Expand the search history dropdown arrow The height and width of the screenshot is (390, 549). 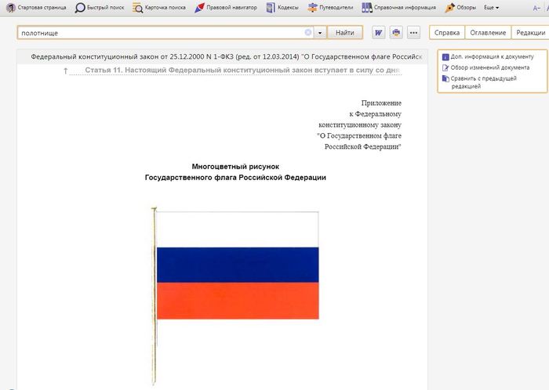320,34
